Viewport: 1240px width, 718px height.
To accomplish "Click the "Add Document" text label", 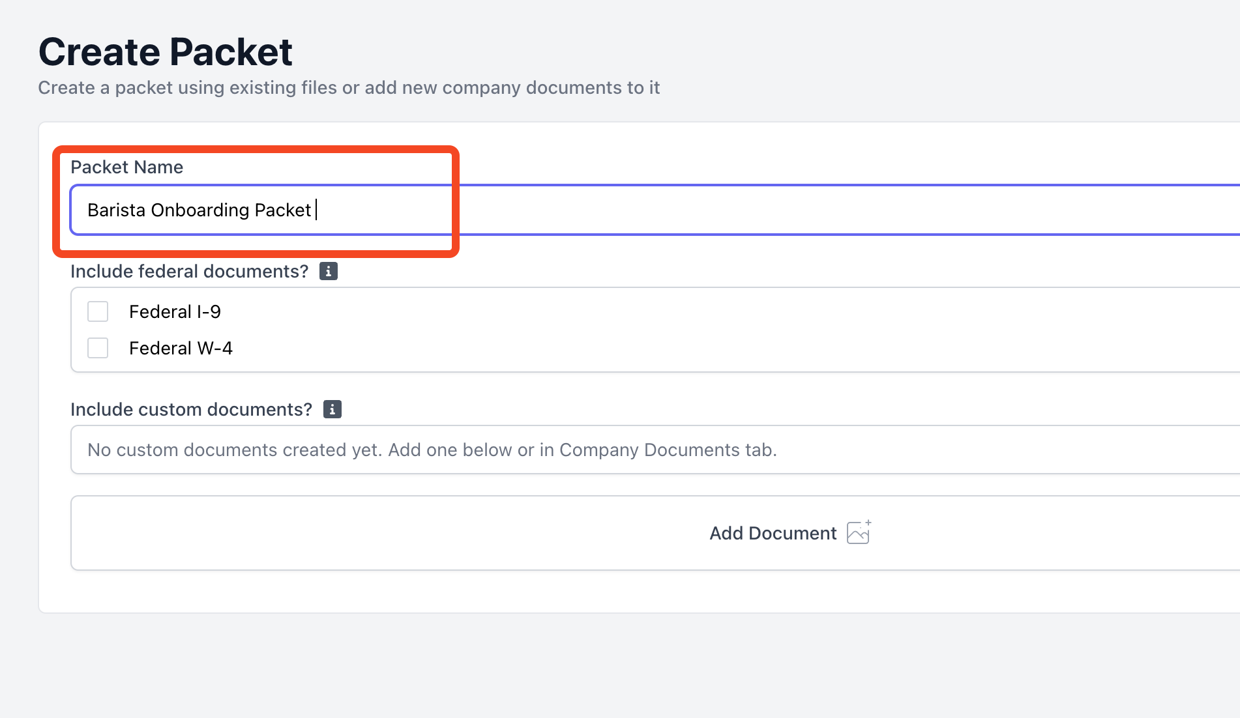I will pos(772,533).
